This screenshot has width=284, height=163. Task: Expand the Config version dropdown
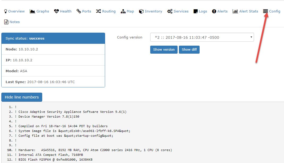(202, 37)
